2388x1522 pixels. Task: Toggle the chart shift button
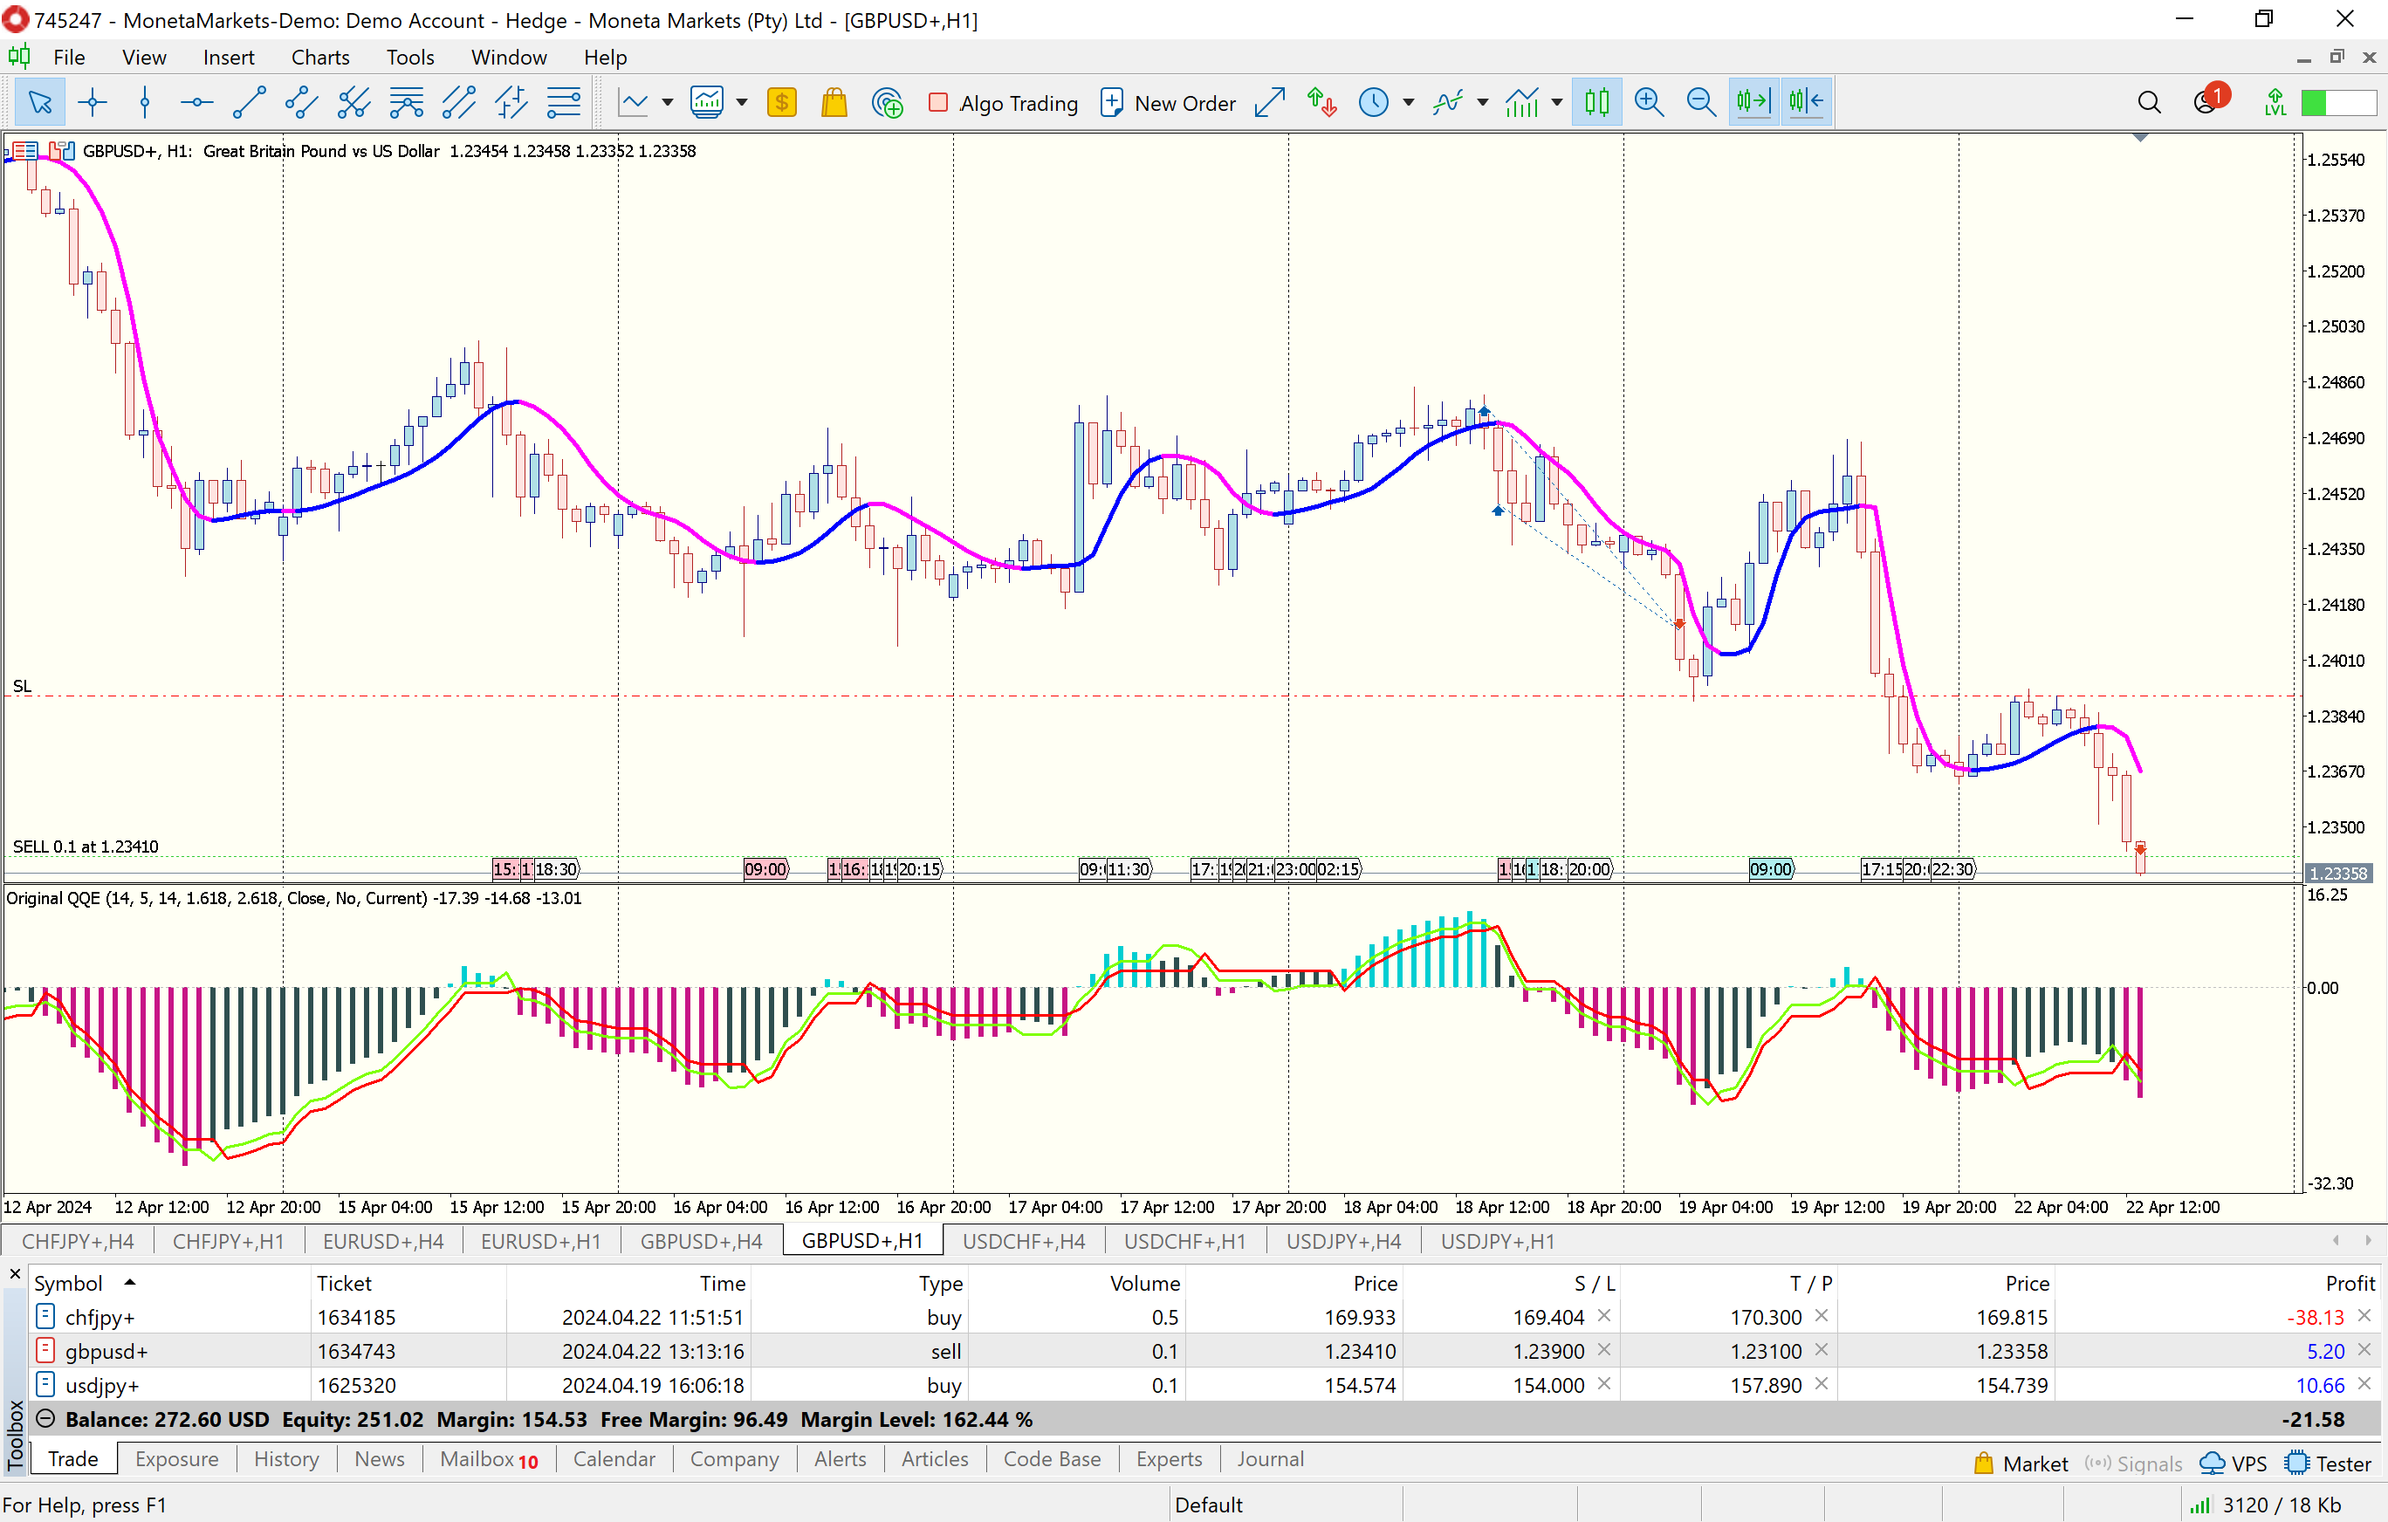coord(1806,102)
